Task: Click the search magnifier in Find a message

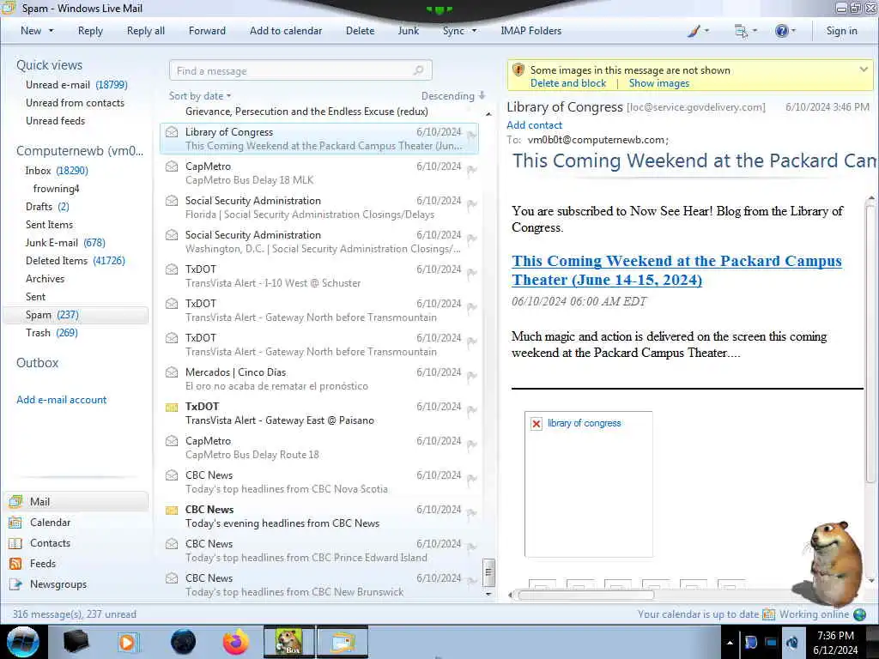Action: pos(418,70)
